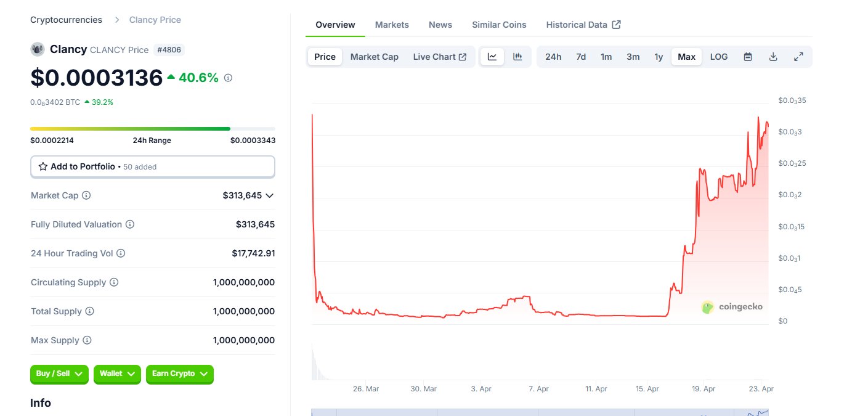Open the Earn Crypto dropdown

[x=180, y=374]
